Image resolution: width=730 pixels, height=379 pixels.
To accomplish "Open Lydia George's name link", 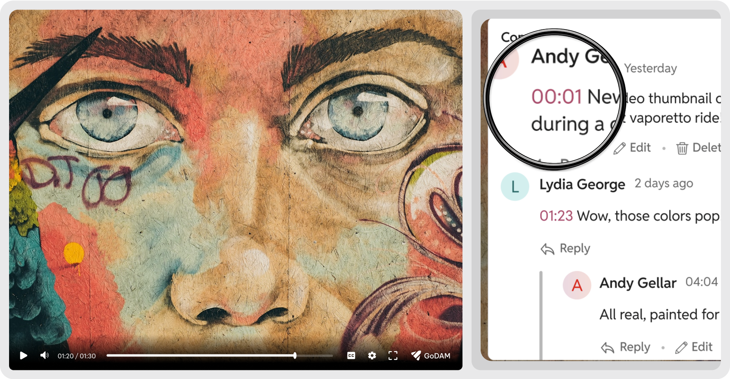I will 582,184.
